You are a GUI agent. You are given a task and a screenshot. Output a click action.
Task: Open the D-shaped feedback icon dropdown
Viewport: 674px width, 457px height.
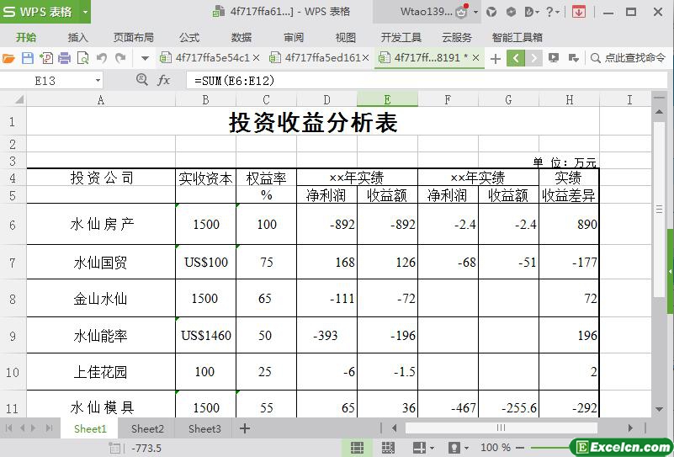point(532,12)
